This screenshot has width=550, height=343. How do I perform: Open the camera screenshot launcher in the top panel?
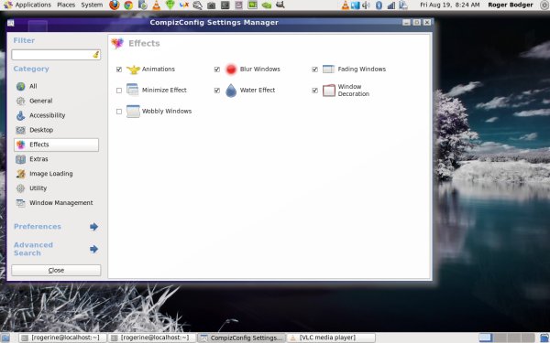click(211, 5)
